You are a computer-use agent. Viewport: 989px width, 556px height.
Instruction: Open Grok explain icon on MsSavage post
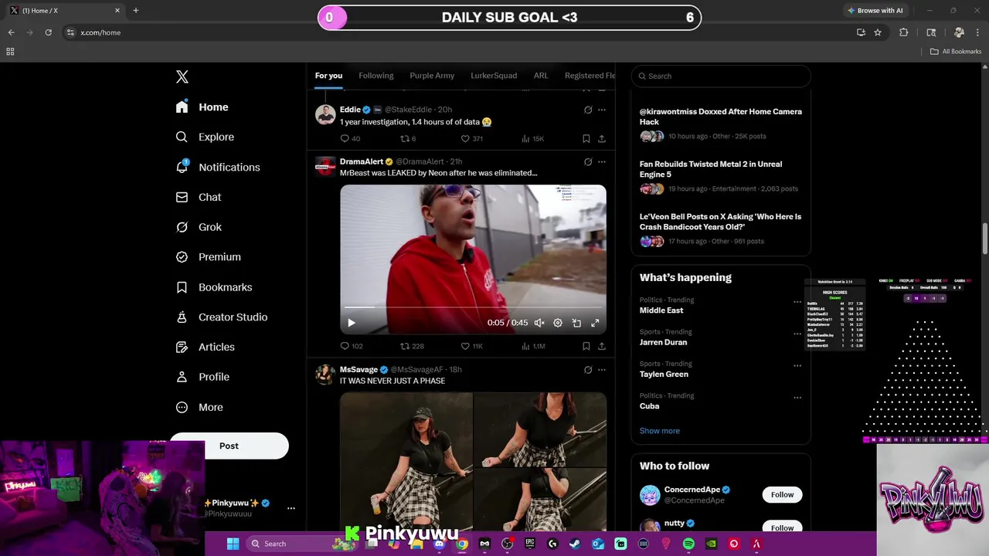588,370
